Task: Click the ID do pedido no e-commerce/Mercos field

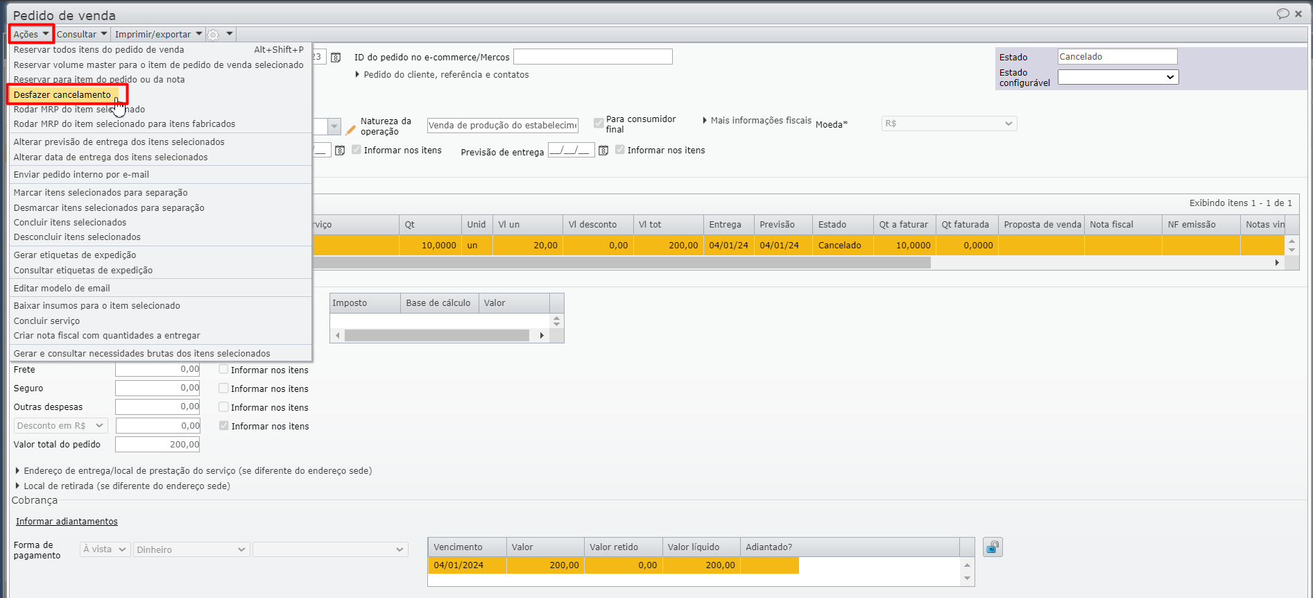Action: coord(593,57)
